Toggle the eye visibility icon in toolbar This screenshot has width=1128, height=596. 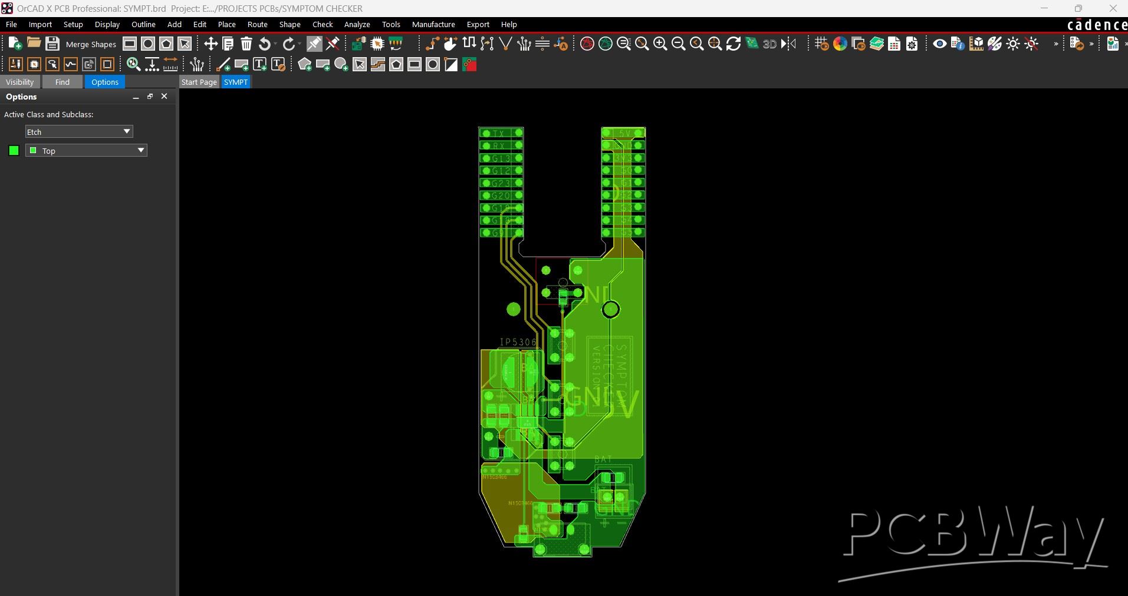(939, 44)
